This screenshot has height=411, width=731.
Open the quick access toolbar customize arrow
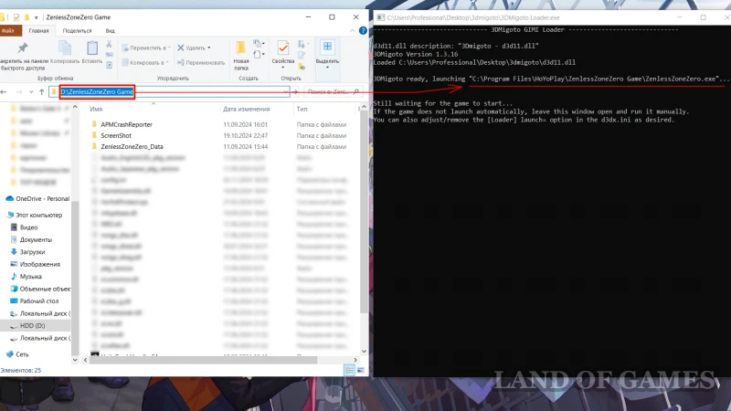36,17
